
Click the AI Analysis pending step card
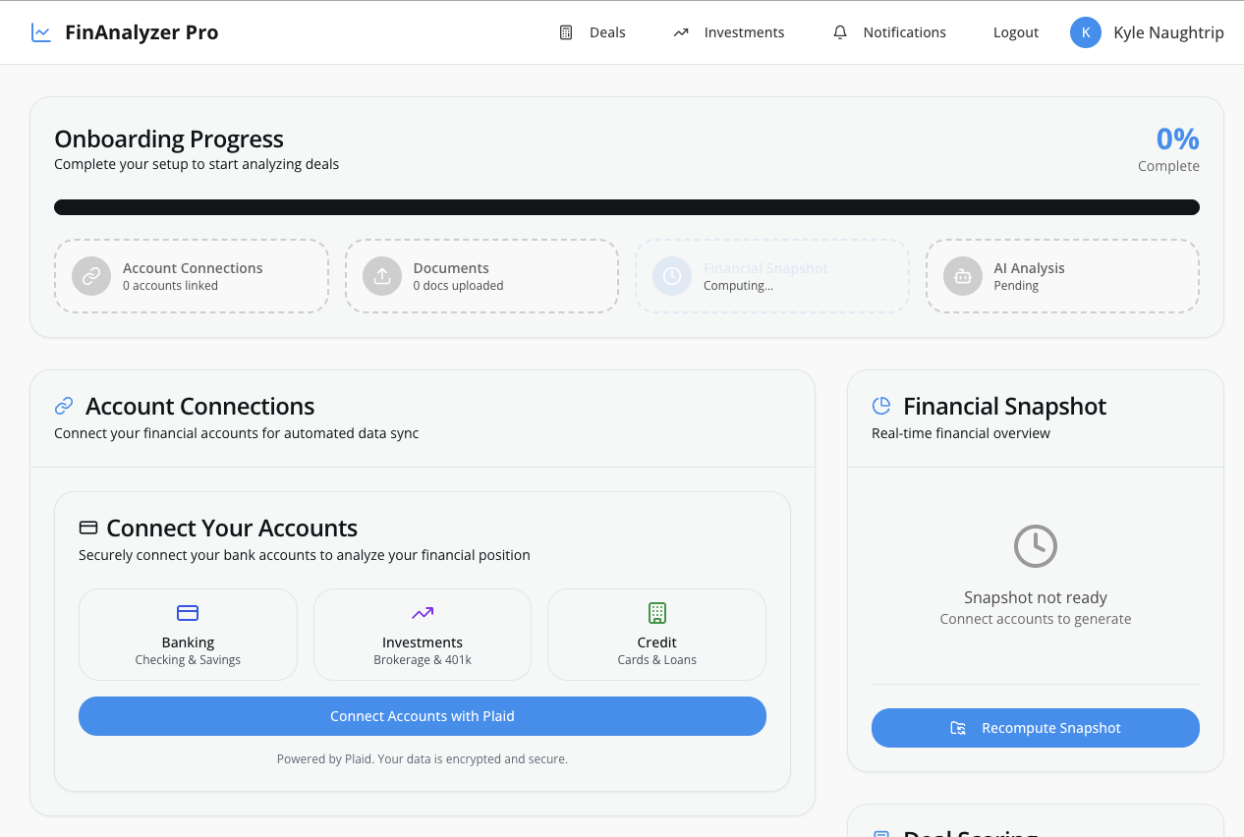(1062, 276)
